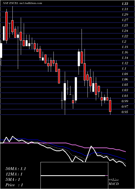Select the 1.06 price axis label

coord(125,79)
